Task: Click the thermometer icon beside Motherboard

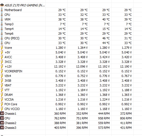Action: (x=2, y=10)
